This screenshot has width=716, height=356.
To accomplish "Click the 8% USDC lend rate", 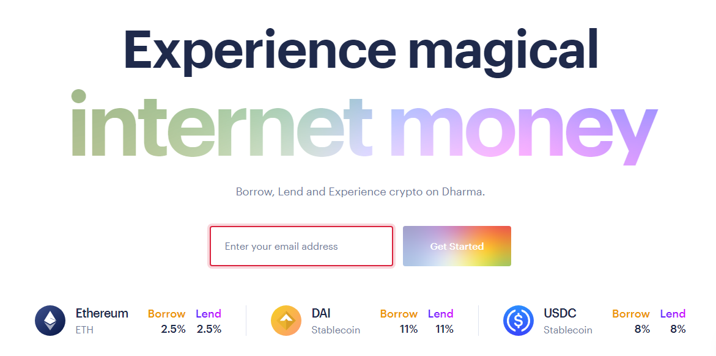I will pyautogui.click(x=678, y=329).
